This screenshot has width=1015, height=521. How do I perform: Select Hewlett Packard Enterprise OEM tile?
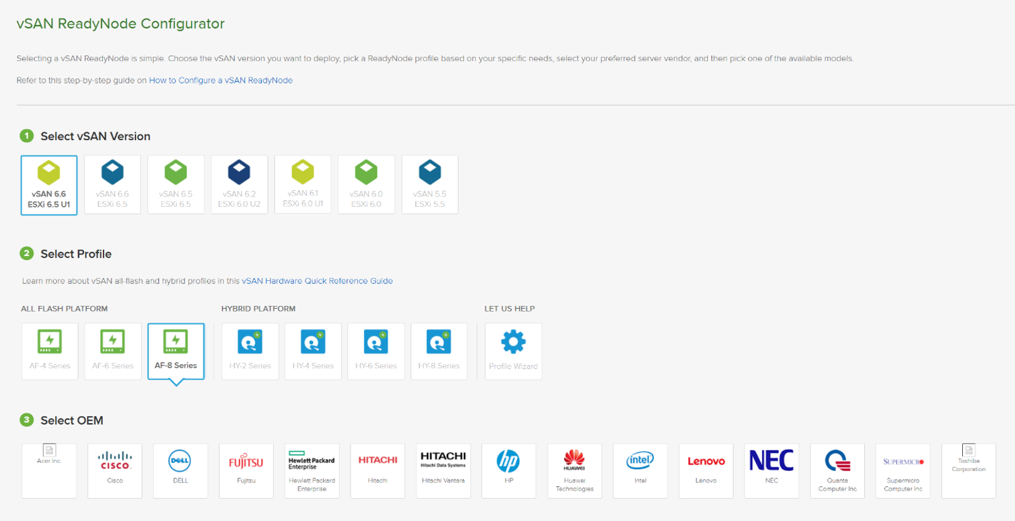pyautogui.click(x=312, y=471)
